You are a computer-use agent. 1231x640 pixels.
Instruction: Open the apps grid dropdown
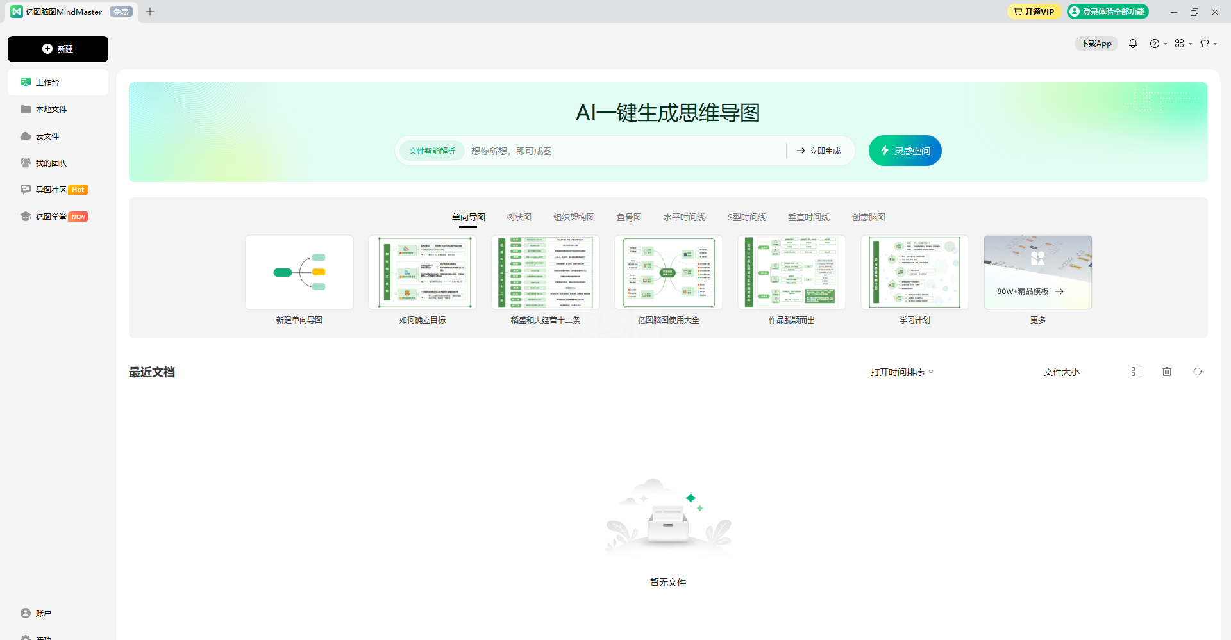(x=1183, y=44)
